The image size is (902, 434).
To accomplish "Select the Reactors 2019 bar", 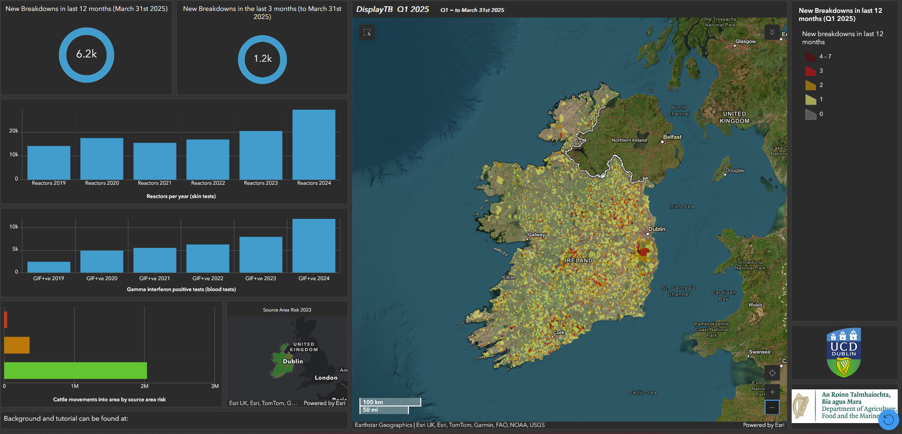I will point(48,162).
